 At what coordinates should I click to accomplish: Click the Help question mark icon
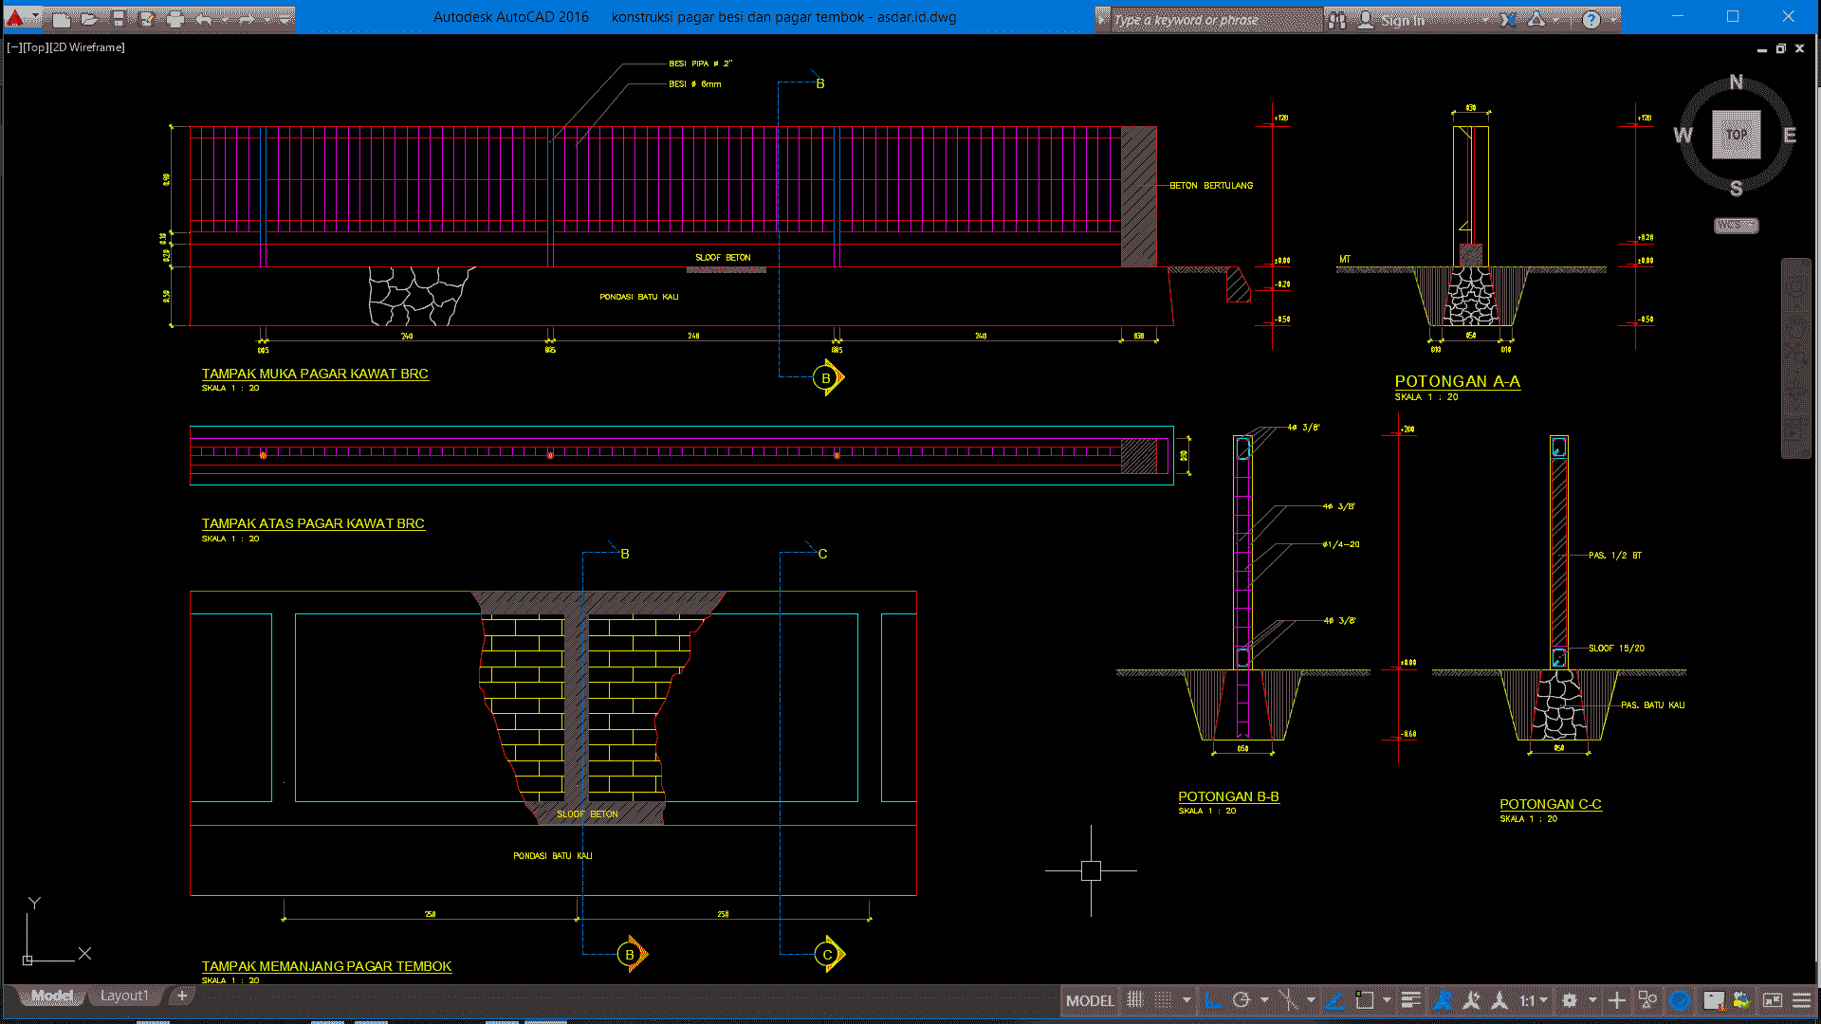pos(1591,19)
